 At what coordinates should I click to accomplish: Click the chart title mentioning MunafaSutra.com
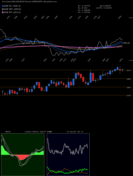30,2
